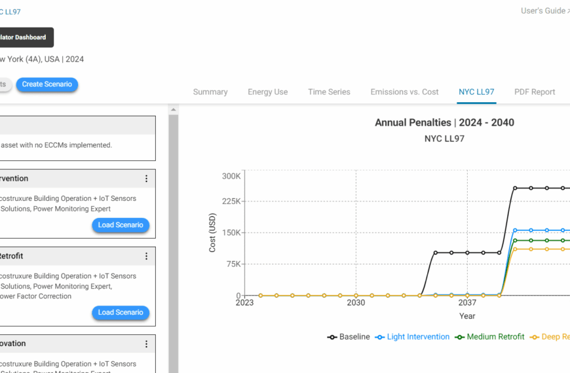570x373 pixels.
Task: Open the Medium Retrofit card's kebab menu
Action: pos(146,257)
